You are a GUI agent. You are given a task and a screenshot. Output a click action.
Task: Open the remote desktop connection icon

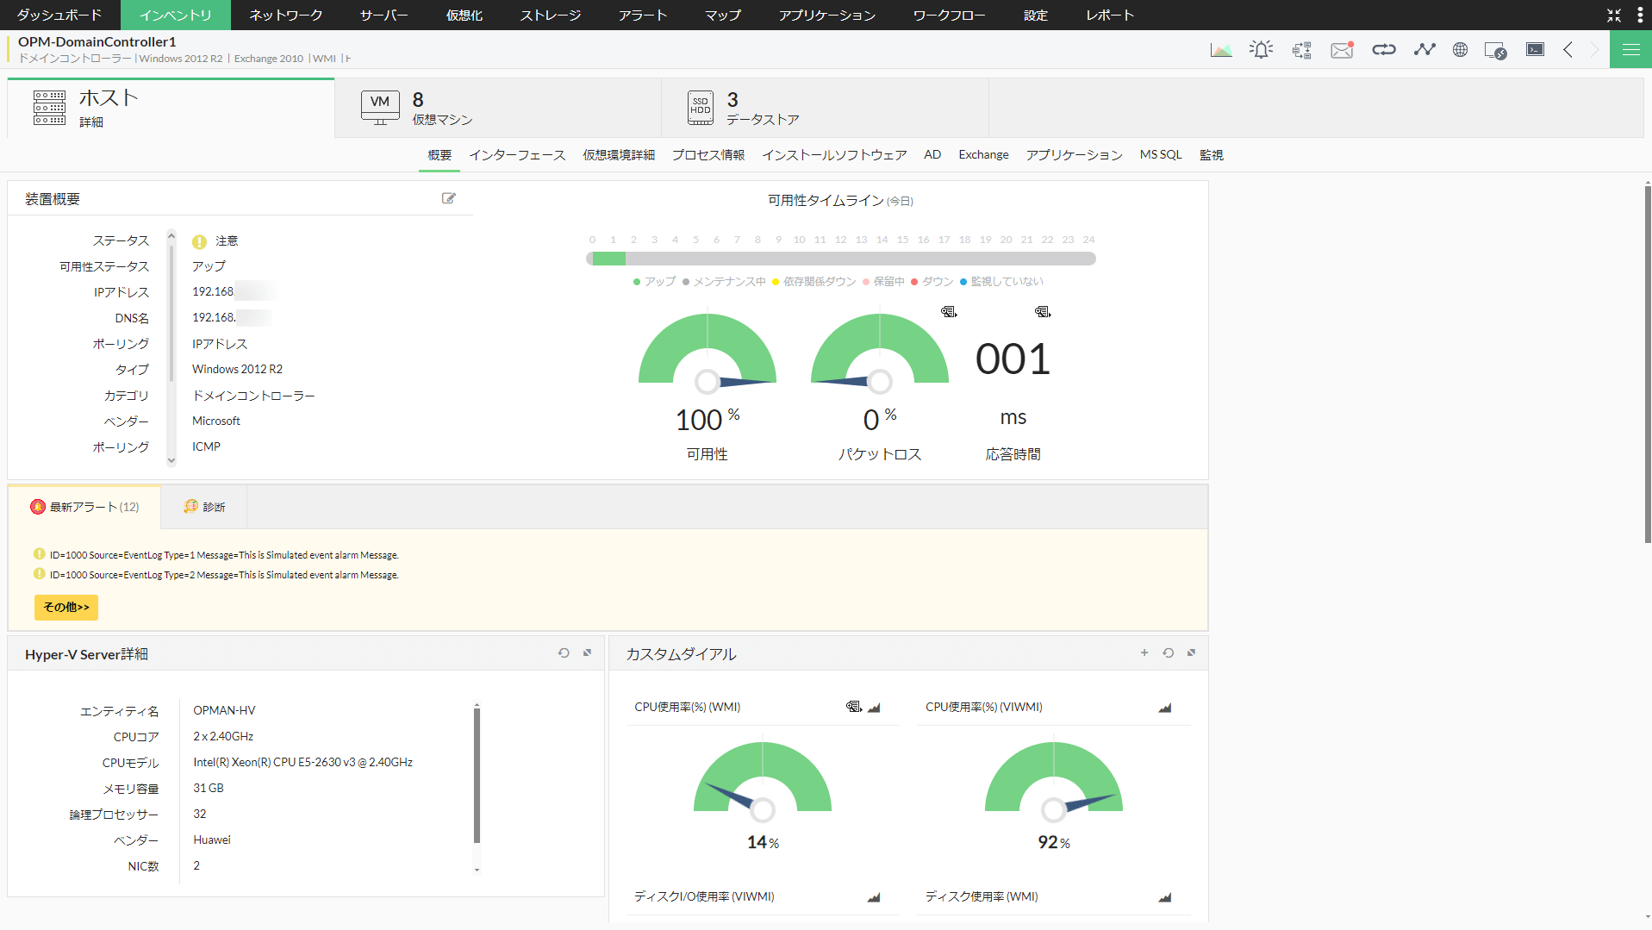(x=1495, y=51)
